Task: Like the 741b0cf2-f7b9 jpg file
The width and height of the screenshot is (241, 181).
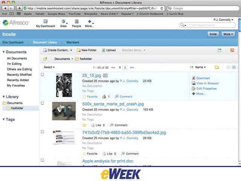Action: [109, 153]
